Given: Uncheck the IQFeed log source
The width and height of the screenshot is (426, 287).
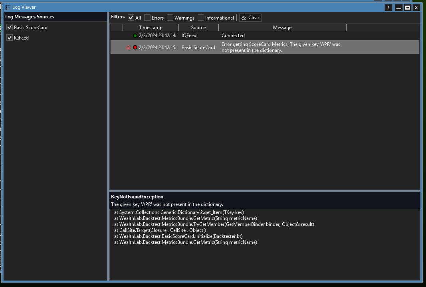Looking at the screenshot, I should click(10, 38).
